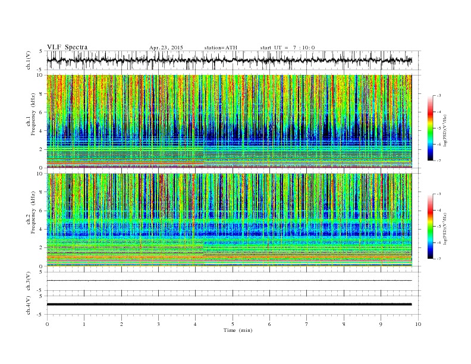This screenshot has height=364, width=471.
Task: Click the 'ch.4(V)' axis label
Action: click(x=29, y=305)
